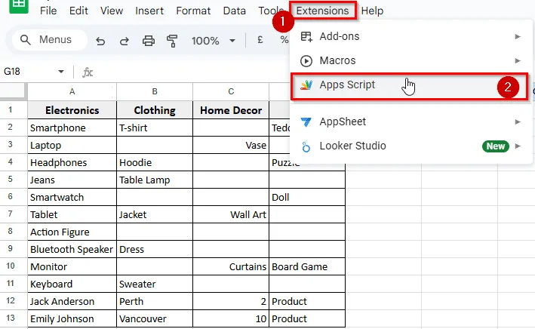Click the undo arrow icon
This screenshot has width=535, height=329.
100,41
